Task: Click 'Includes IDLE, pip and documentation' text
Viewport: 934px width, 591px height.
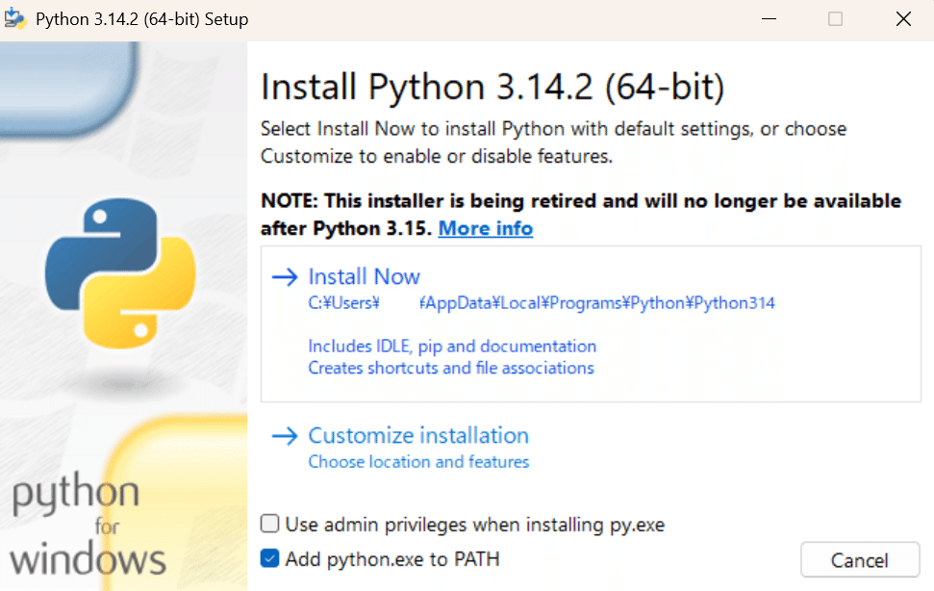Action: click(451, 346)
